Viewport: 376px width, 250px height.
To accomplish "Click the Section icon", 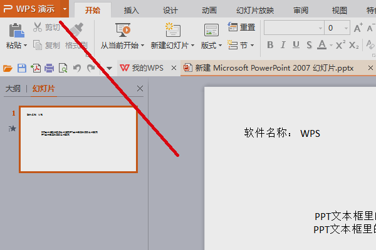I will click(232, 45).
